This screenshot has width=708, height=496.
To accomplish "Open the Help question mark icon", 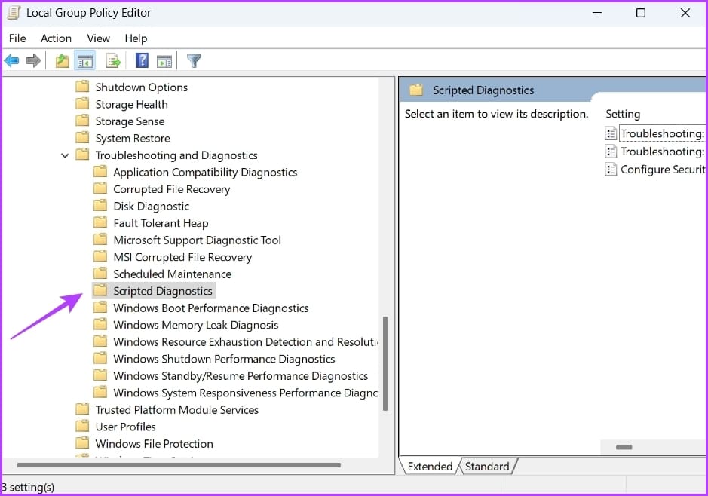I will tap(142, 60).
